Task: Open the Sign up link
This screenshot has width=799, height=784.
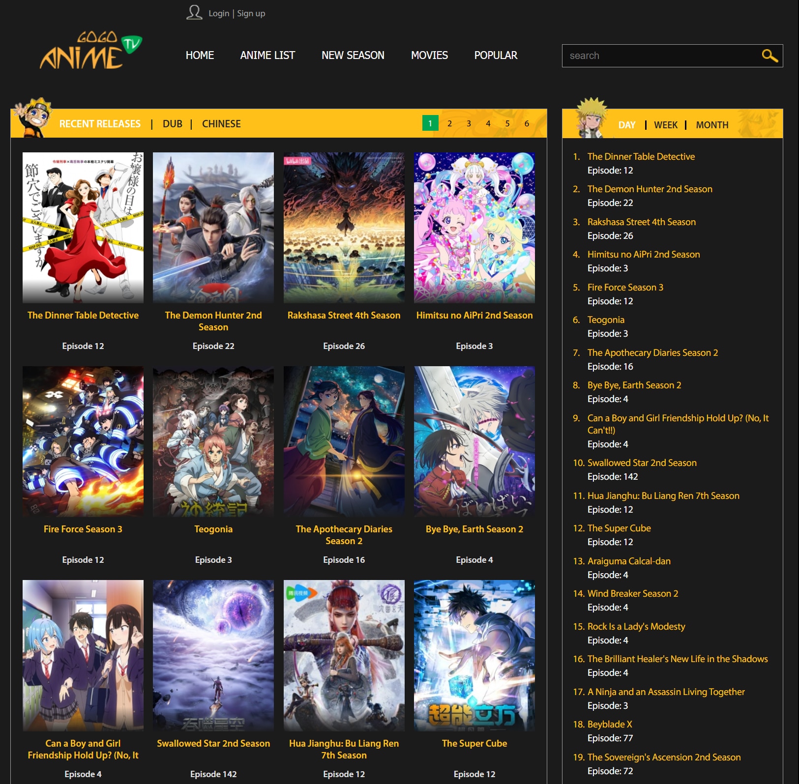Action: (x=251, y=13)
